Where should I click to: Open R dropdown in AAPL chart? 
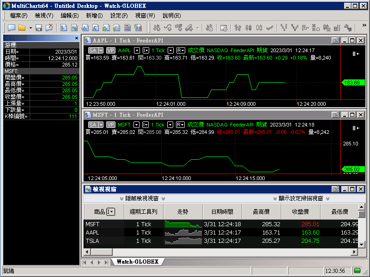click(181, 50)
